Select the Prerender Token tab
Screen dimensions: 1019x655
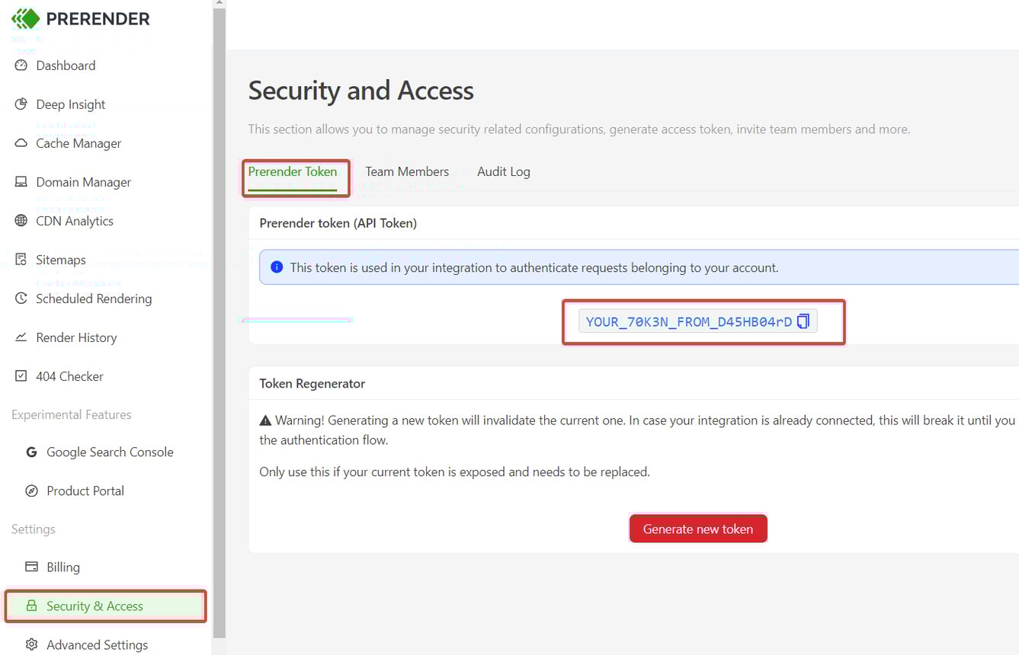tap(293, 172)
